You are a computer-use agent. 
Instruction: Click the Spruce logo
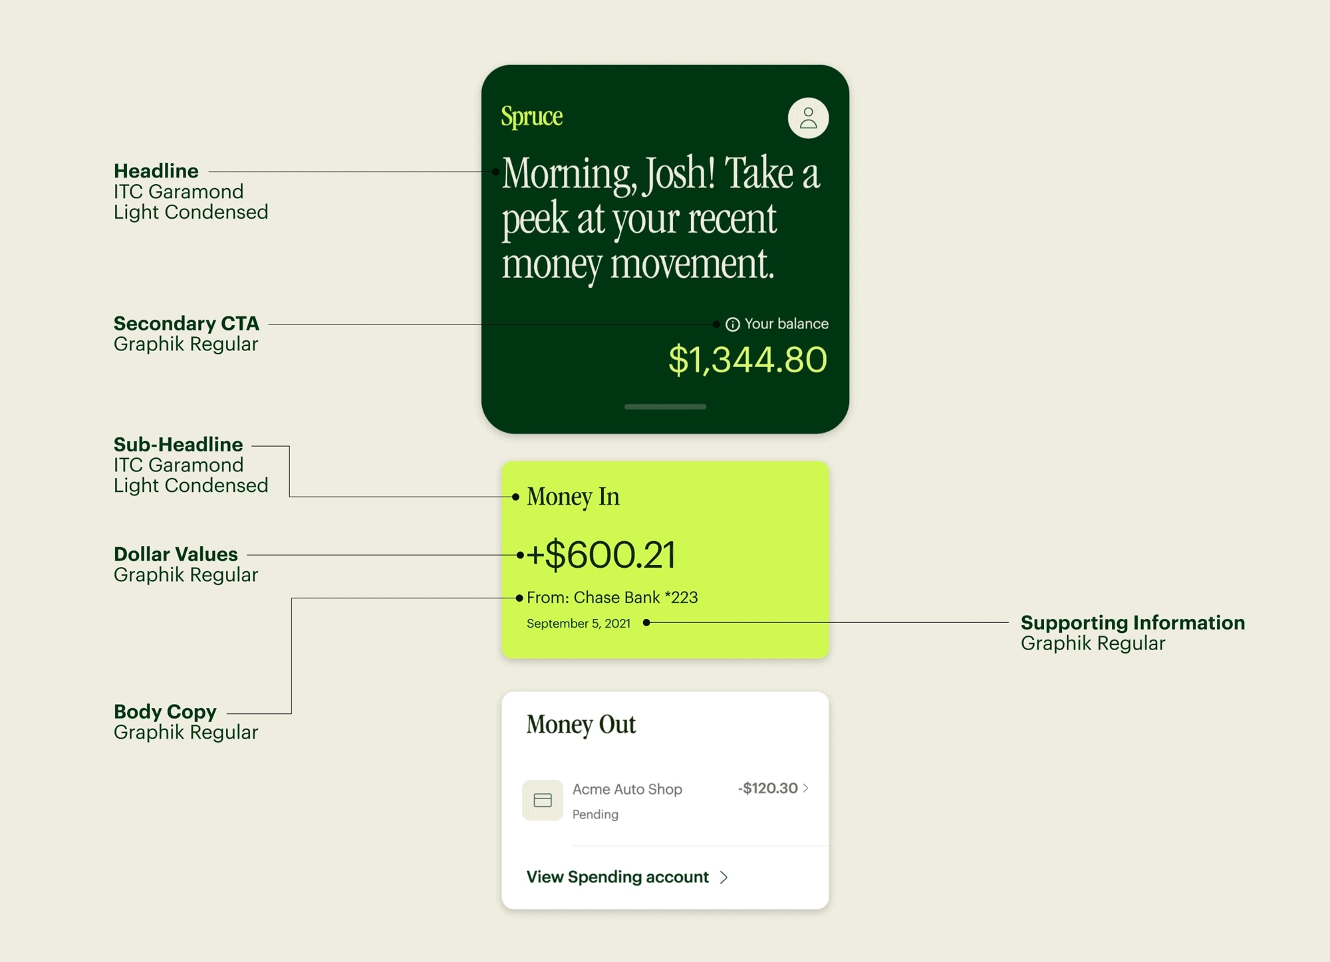click(532, 116)
